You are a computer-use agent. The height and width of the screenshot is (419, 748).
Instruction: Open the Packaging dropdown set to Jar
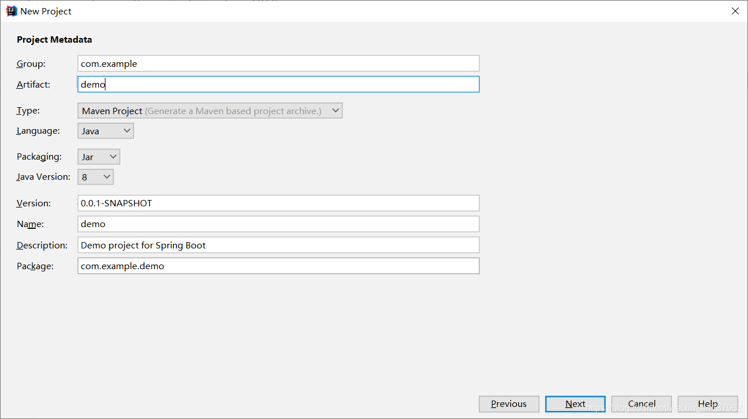click(x=99, y=157)
